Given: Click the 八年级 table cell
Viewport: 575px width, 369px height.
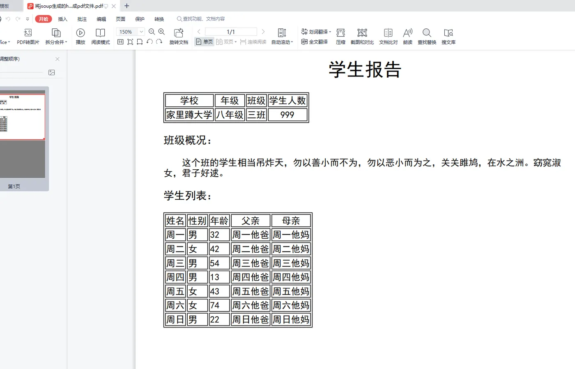Looking at the screenshot, I should tap(230, 115).
